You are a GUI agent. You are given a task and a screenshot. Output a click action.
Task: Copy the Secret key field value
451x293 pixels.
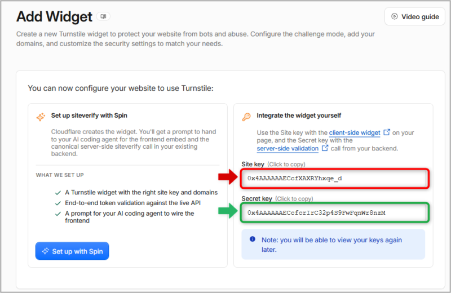[335, 213]
